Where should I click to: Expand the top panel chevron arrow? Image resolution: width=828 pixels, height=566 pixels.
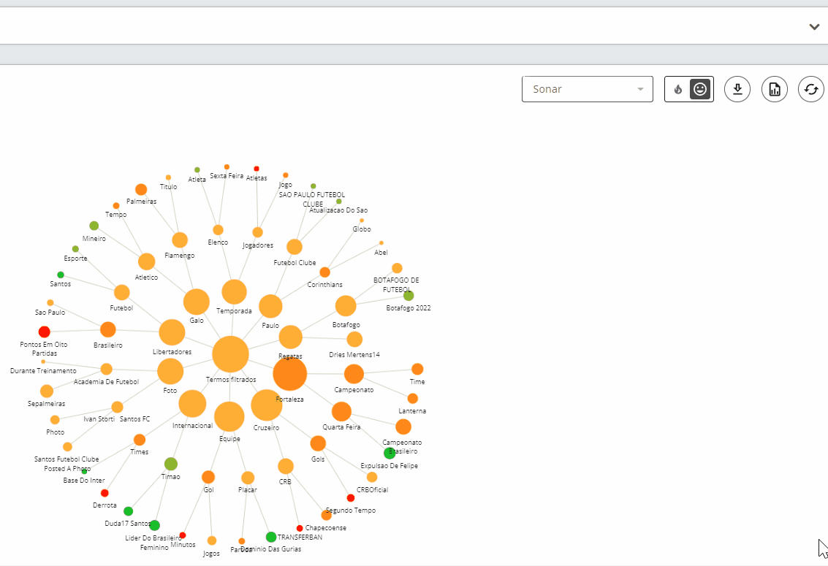814,26
